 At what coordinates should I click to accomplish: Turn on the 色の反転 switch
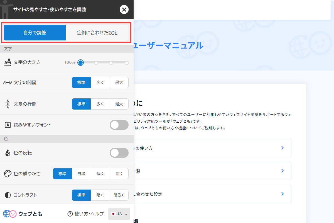119,153
